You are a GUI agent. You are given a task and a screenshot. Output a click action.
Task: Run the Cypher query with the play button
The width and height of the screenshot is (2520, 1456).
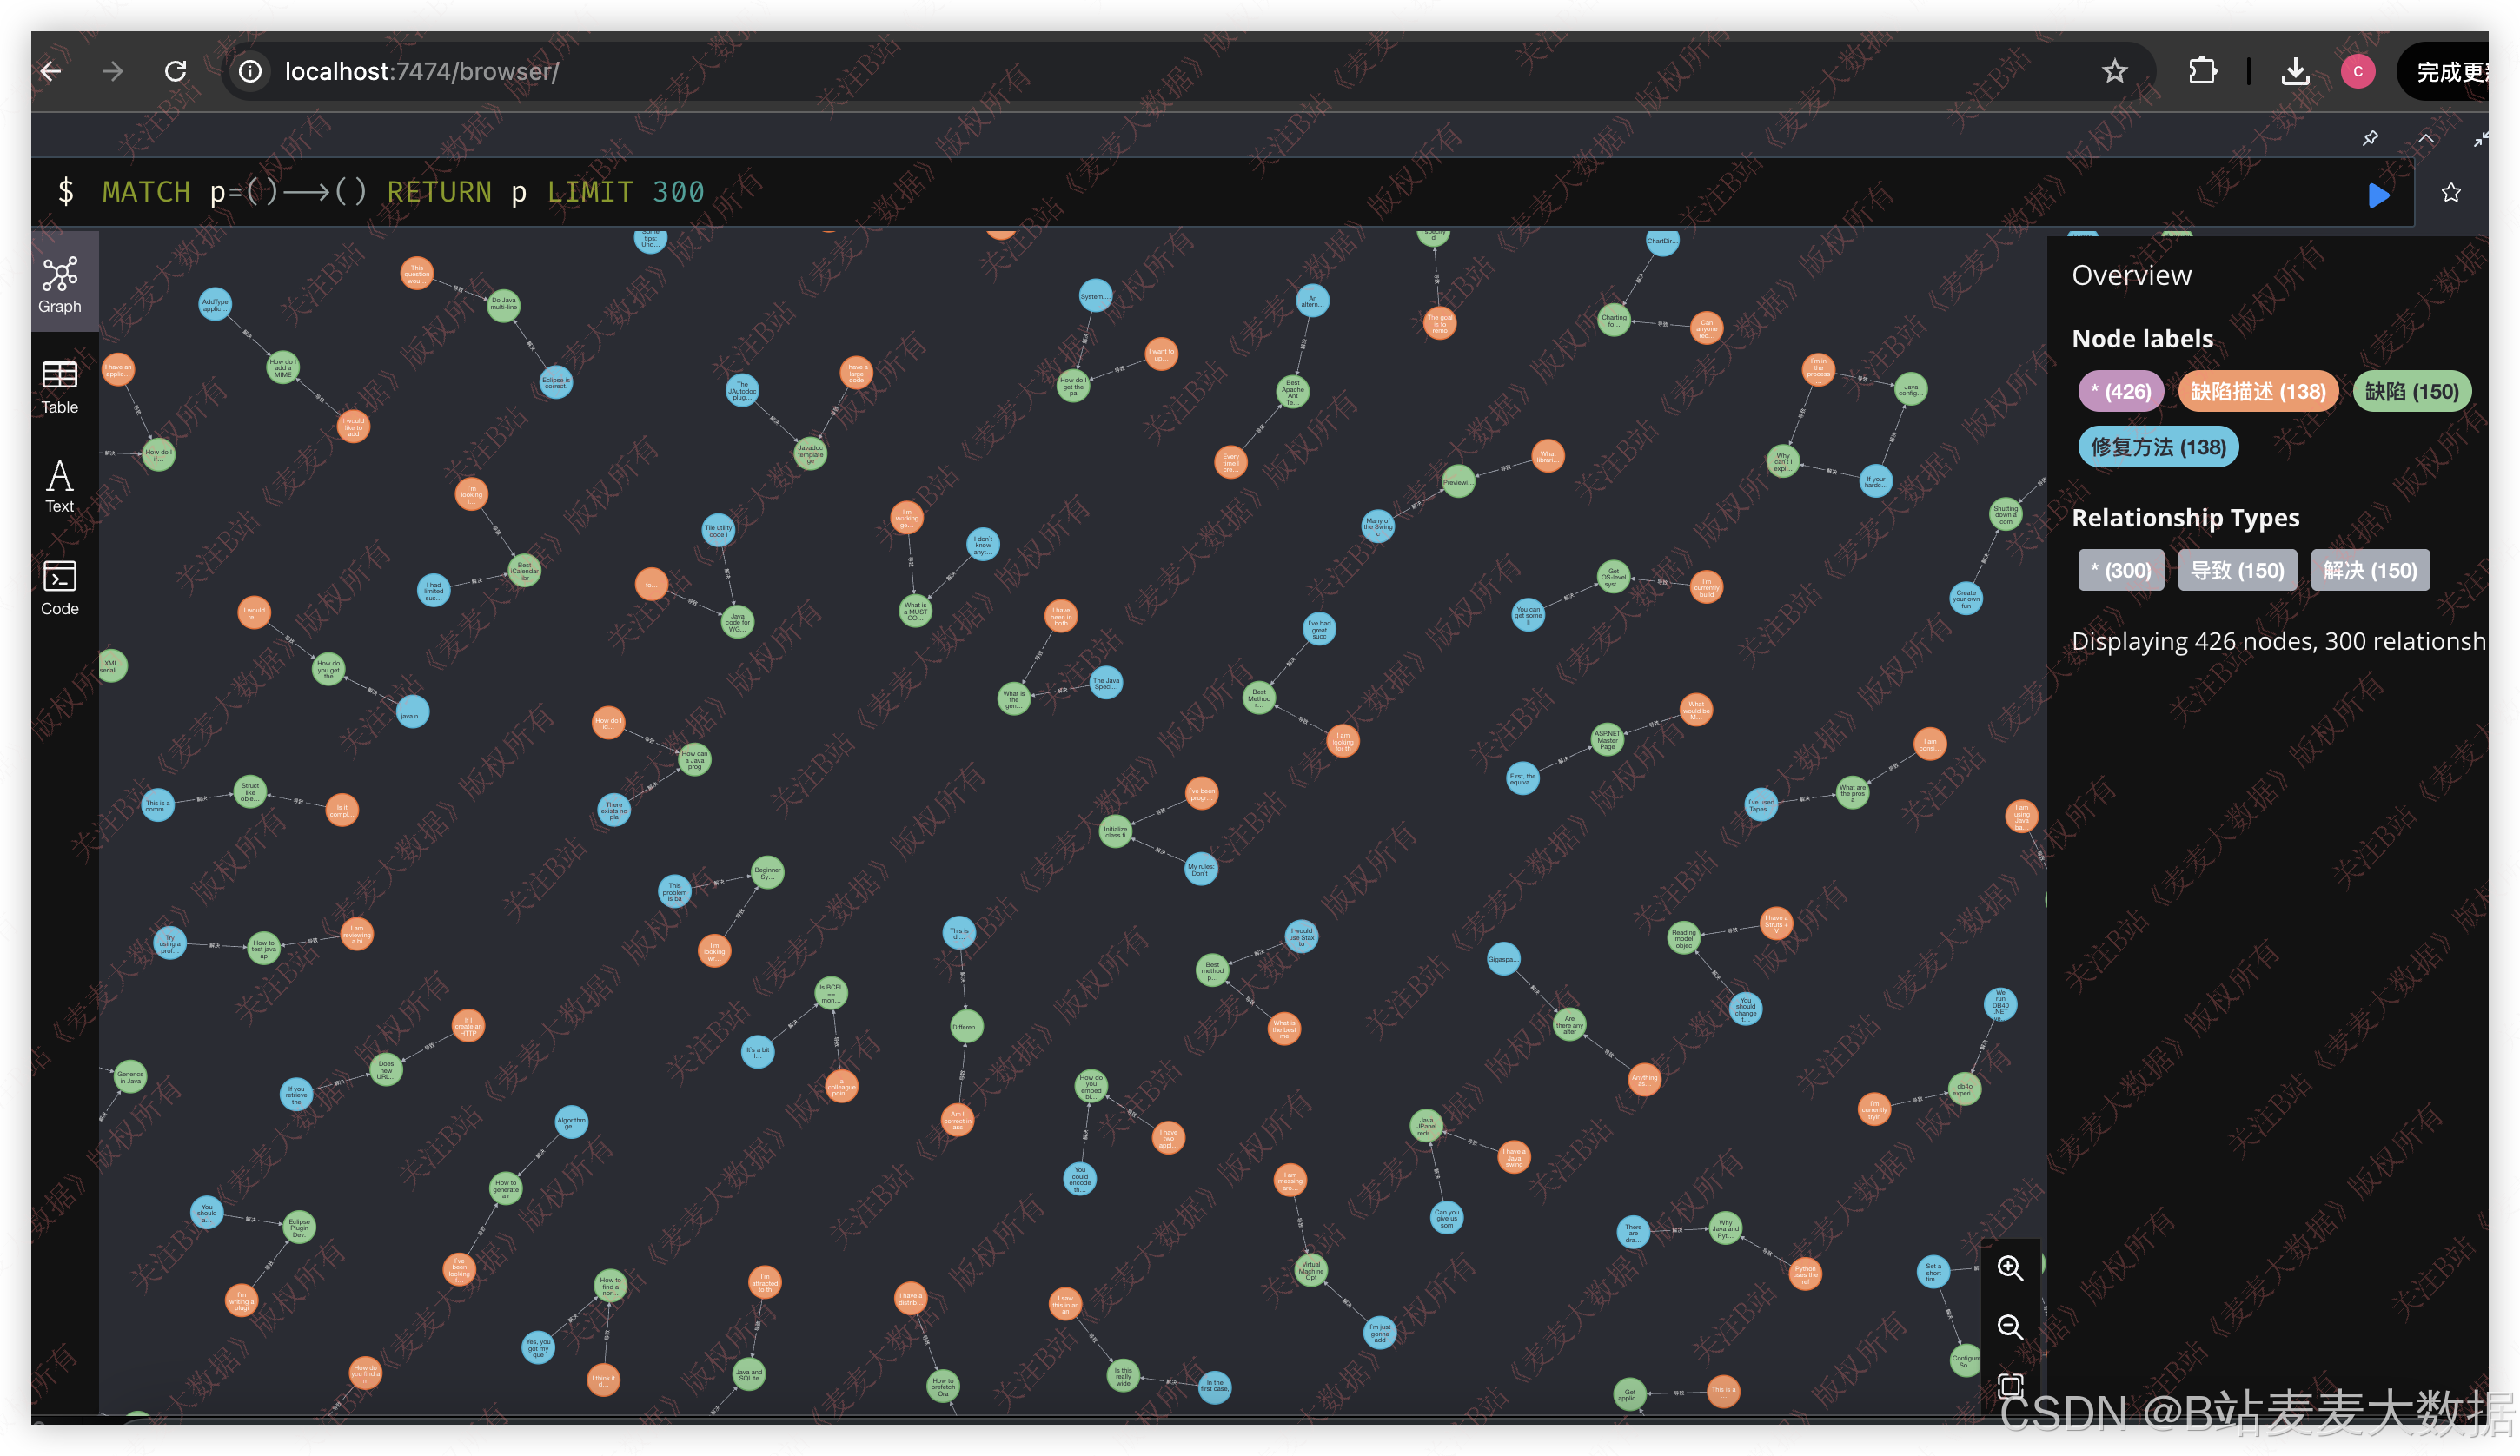click(x=2378, y=194)
